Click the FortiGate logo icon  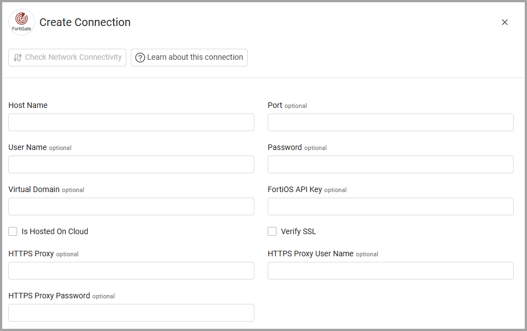[x=22, y=22]
